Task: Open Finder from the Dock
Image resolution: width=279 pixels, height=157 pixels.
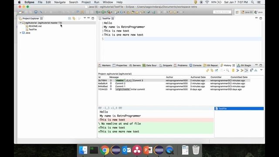Action: pyautogui.click(x=83, y=150)
